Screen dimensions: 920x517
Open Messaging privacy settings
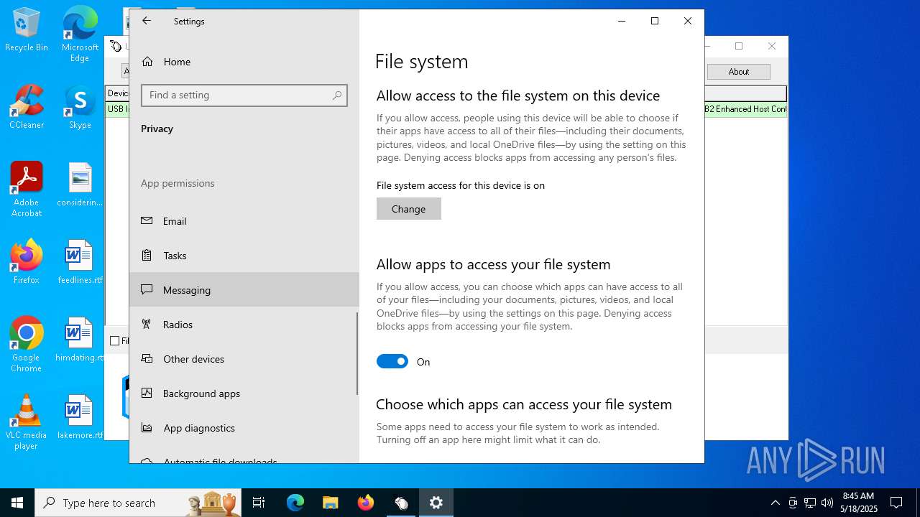pos(244,290)
